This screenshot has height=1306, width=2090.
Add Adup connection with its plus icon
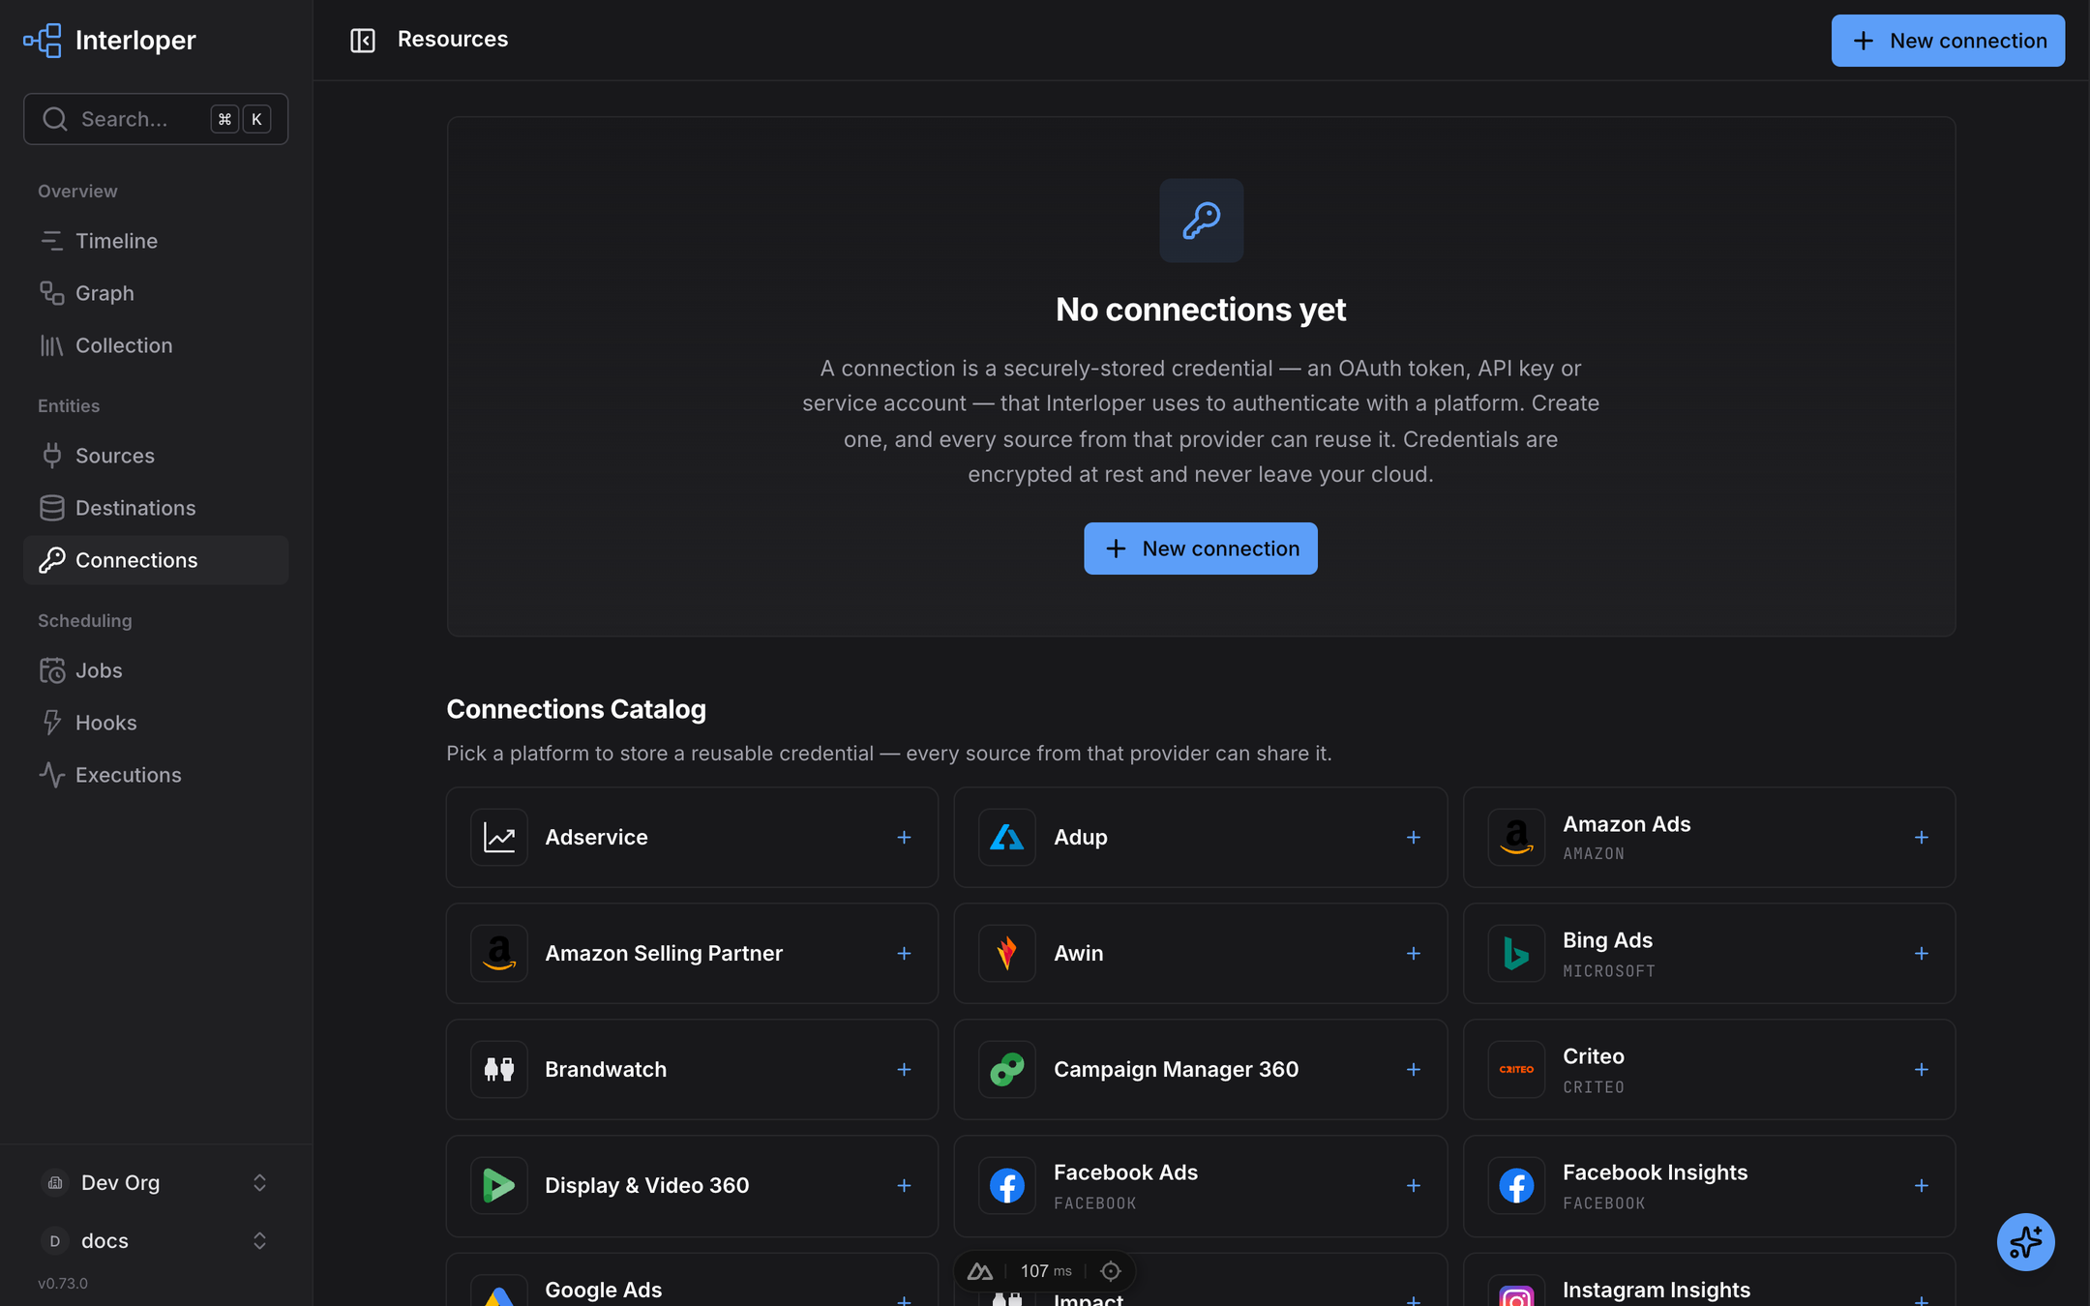click(1413, 837)
